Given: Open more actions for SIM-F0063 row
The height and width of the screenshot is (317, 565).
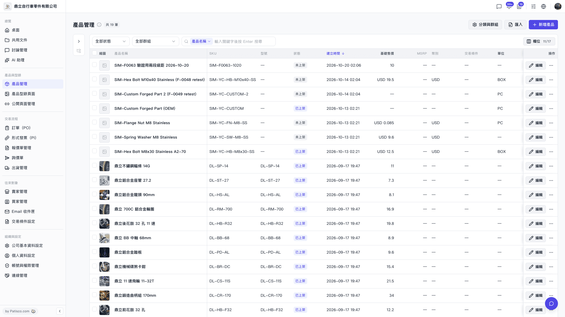Looking at the screenshot, I should 551,65.
